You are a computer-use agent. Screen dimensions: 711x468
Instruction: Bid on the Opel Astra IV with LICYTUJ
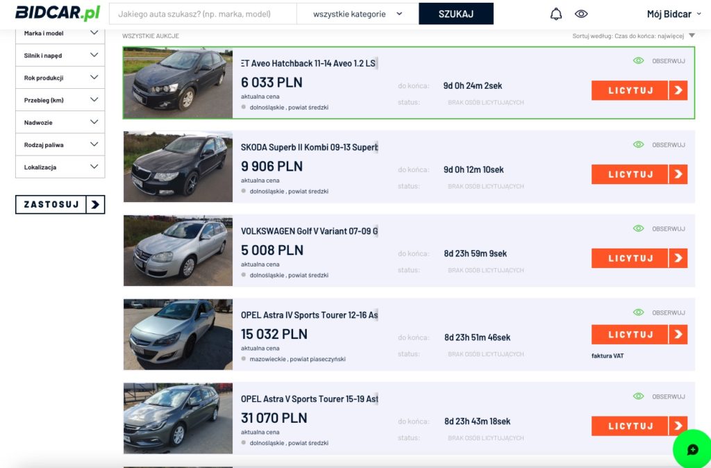tap(630, 334)
